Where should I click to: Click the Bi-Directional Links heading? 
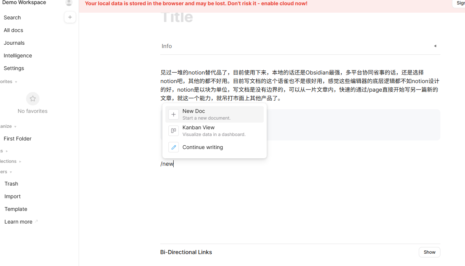pos(186,252)
